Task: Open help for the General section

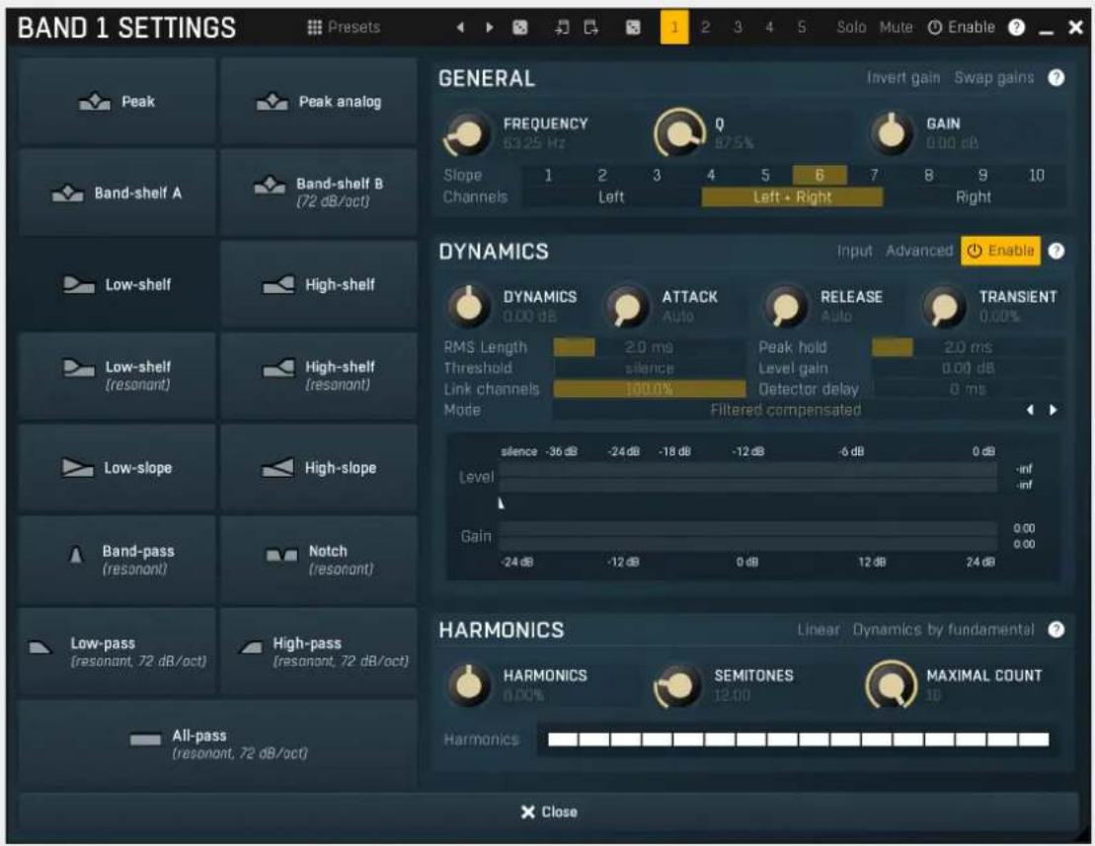Action: click(1056, 77)
